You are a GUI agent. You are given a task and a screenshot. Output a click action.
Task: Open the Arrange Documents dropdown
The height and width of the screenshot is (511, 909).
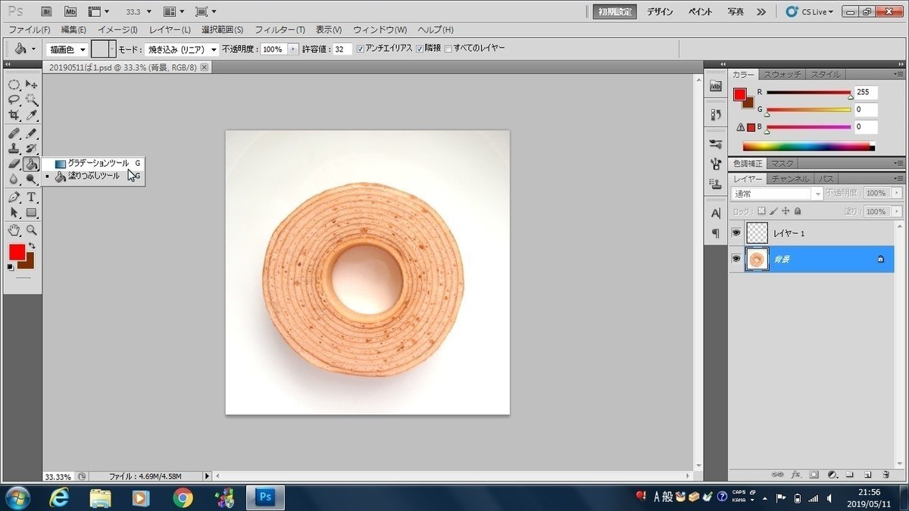(x=173, y=11)
